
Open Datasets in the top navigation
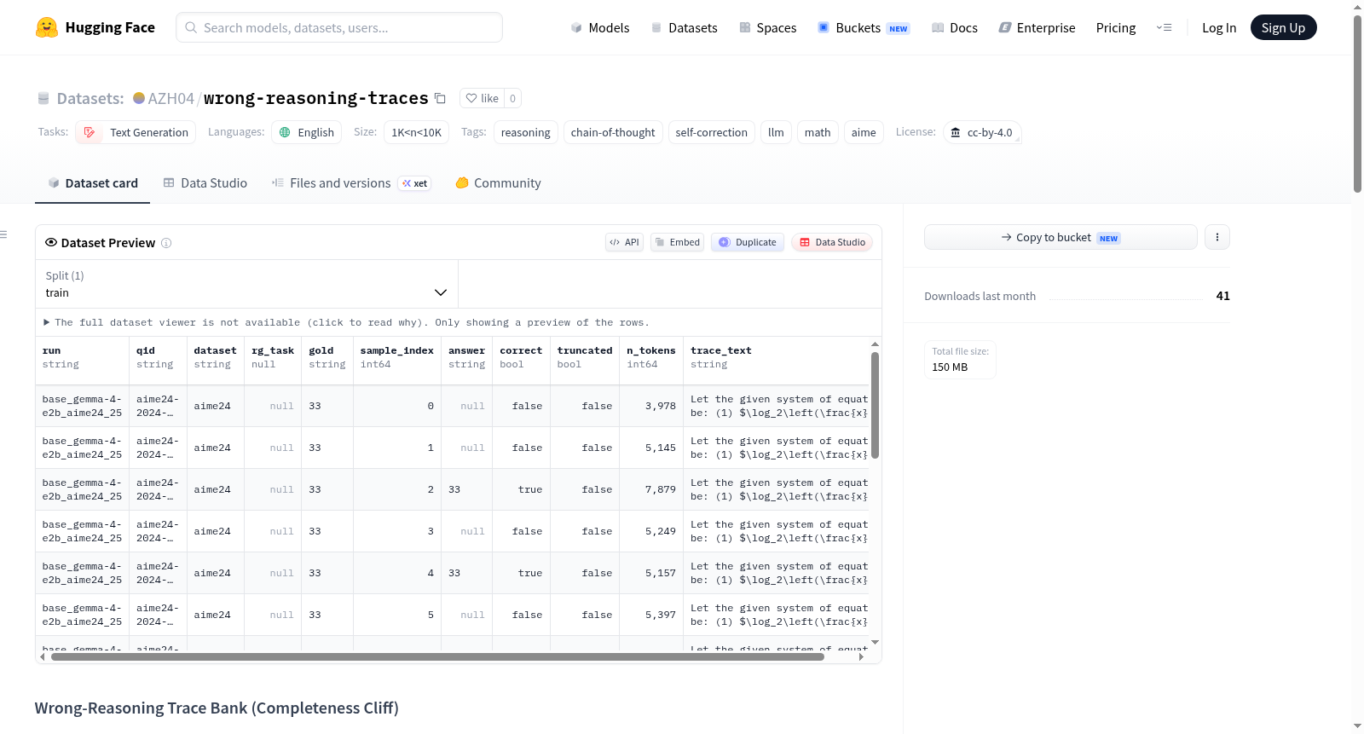pyautogui.click(x=685, y=27)
